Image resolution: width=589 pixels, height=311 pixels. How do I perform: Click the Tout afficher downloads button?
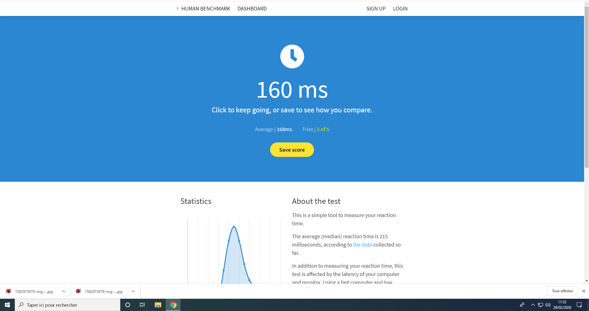coord(562,291)
